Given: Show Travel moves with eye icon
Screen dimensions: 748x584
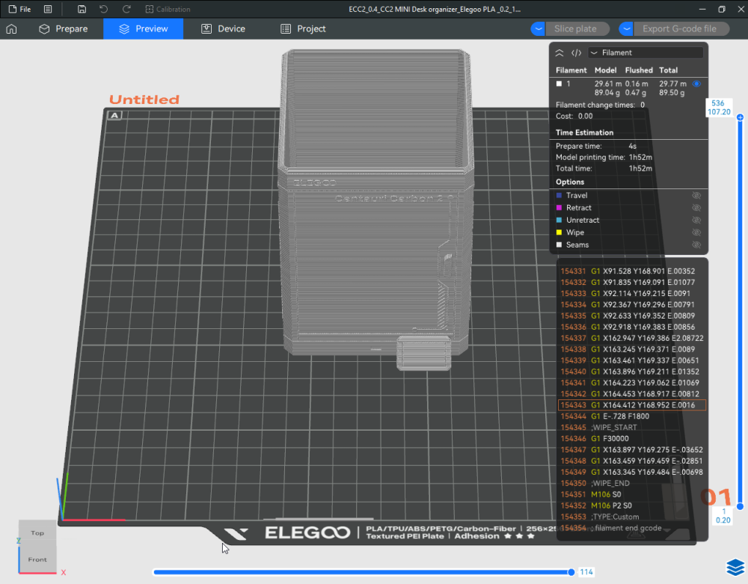Looking at the screenshot, I should [696, 195].
